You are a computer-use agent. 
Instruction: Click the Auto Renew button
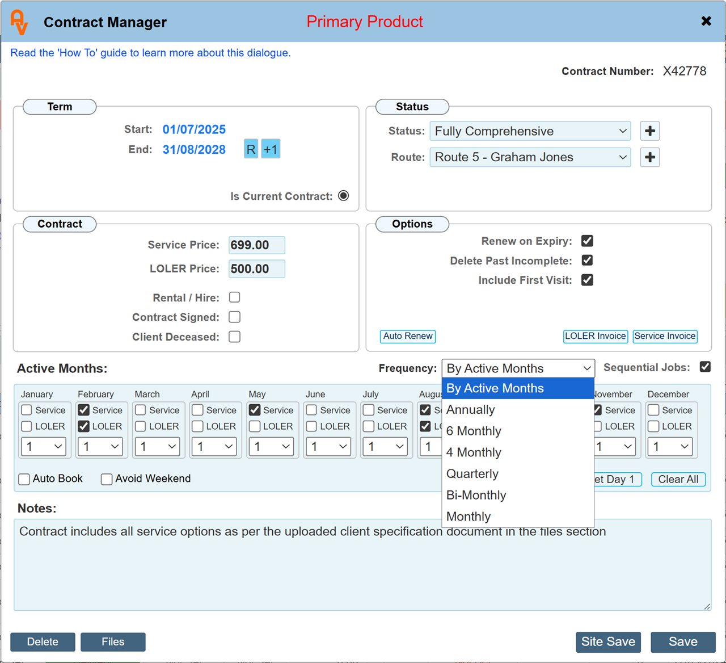point(408,336)
